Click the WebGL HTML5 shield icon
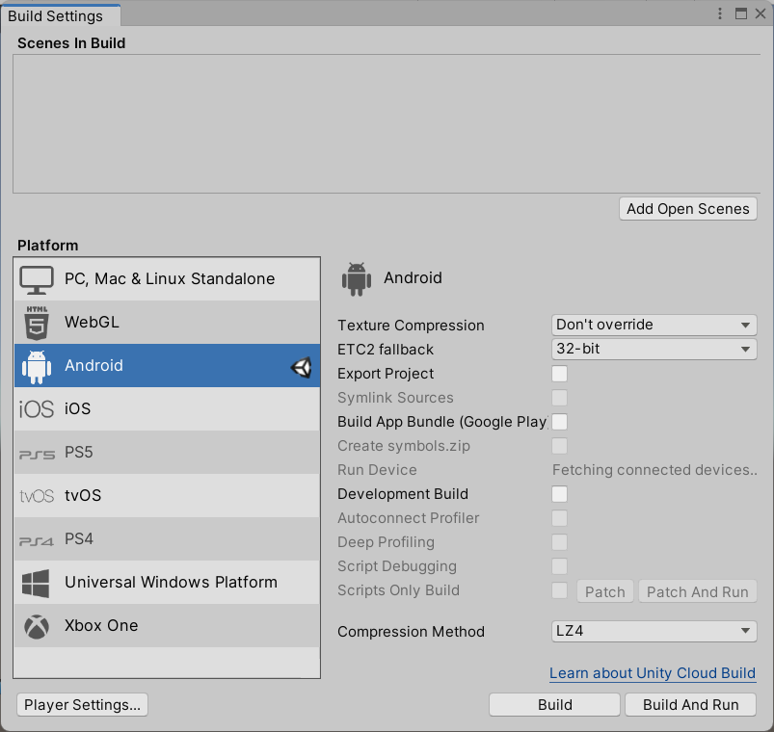774x732 pixels. click(x=37, y=323)
